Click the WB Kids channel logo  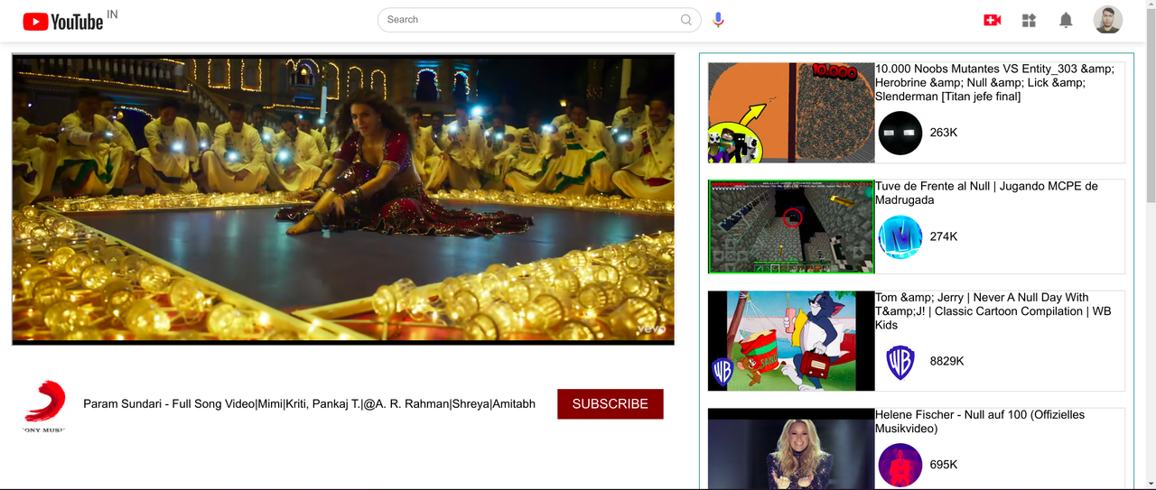[900, 362]
